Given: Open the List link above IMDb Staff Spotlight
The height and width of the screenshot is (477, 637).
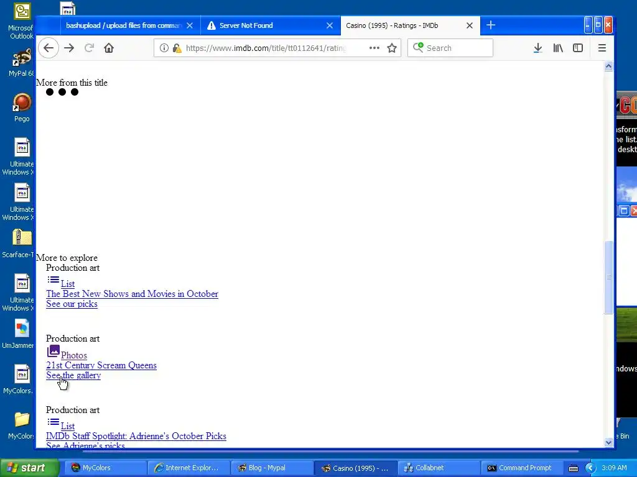Looking at the screenshot, I should (x=67, y=426).
